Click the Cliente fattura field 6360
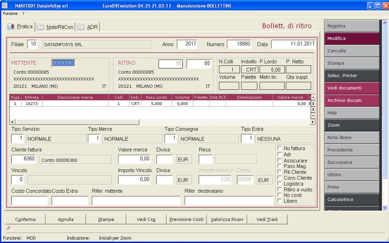This screenshot has width=389, height=243. click(24, 159)
